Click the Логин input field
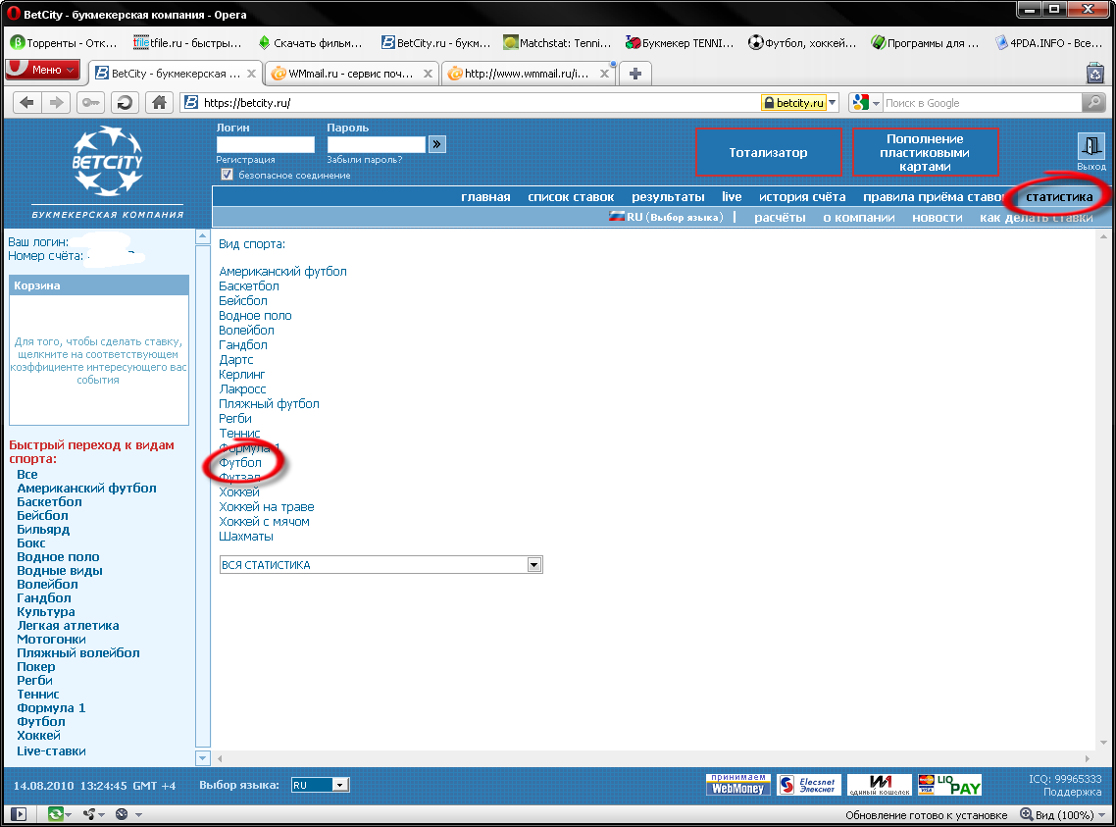The height and width of the screenshot is (827, 1116). tap(266, 144)
